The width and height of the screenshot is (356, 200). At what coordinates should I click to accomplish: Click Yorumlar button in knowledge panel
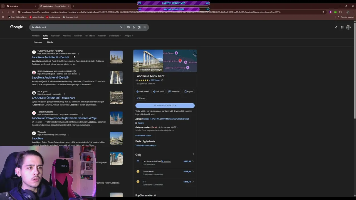(174, 91)
